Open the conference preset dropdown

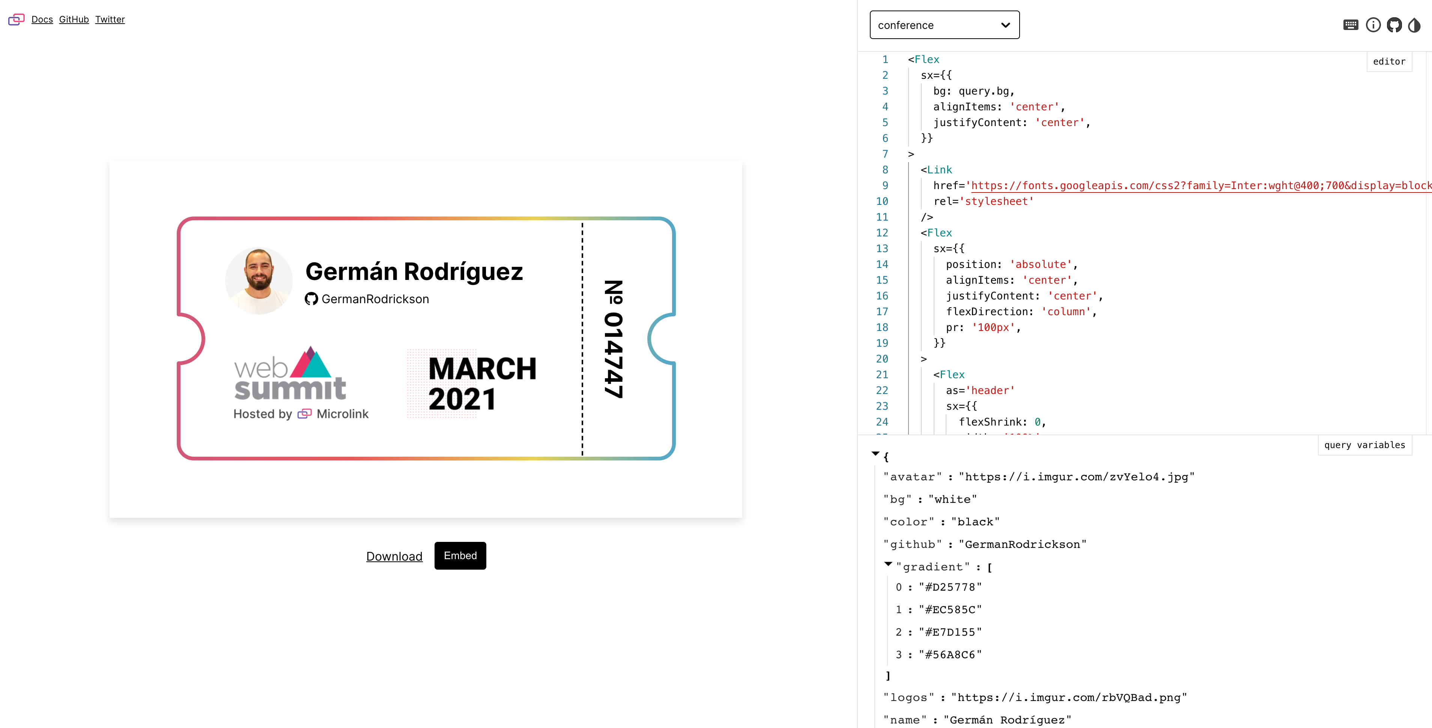click(944, 25)
